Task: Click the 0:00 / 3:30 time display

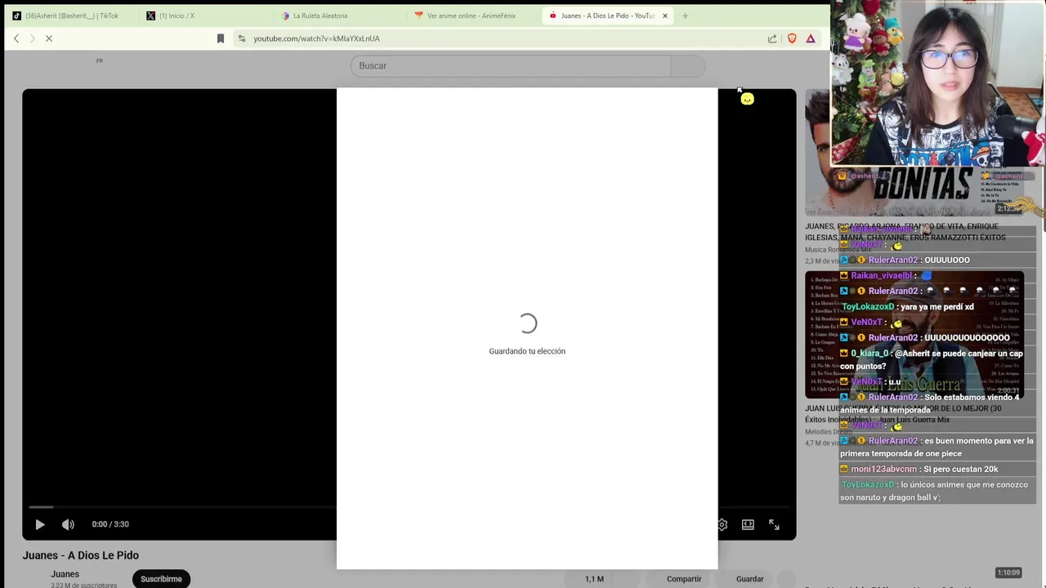Action: pos(110,524)
